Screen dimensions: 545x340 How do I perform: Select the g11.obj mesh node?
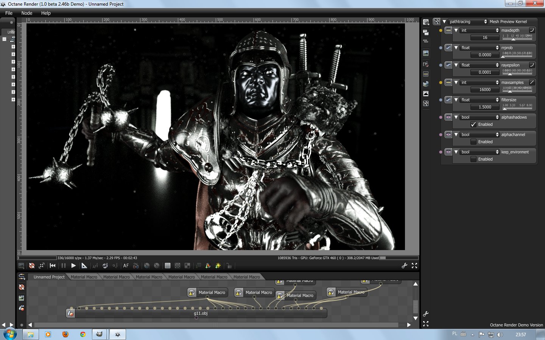[x=201, y=313]
